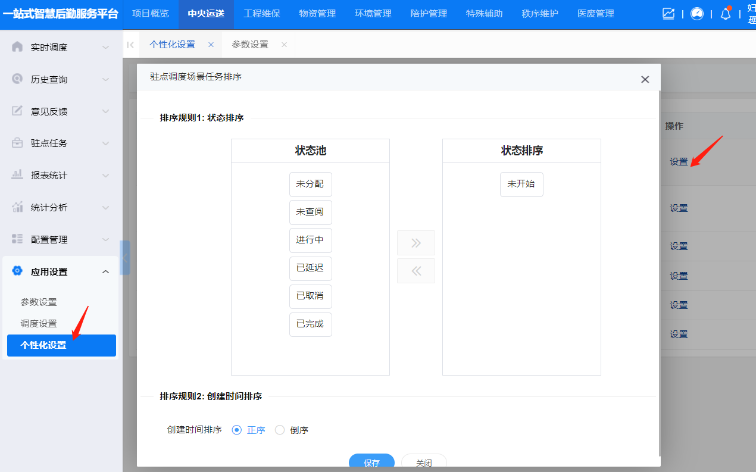Select the 已取消 status in 状态池
This screenshot has height=472, width=756.
pyautogui.click(x=310, y=296)
